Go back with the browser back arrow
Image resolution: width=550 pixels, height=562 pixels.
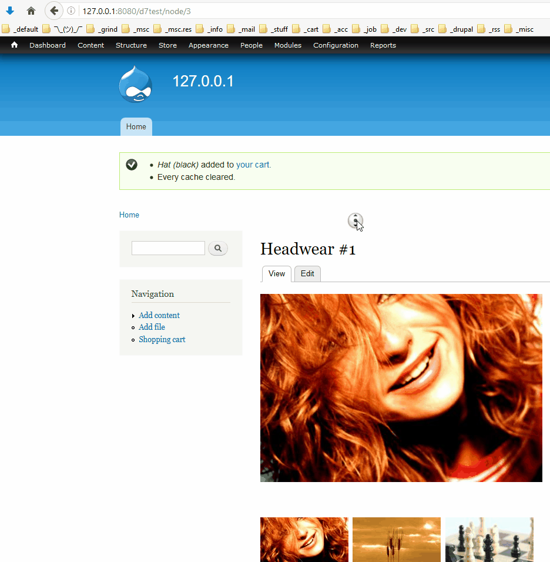[x=53, y=11]
